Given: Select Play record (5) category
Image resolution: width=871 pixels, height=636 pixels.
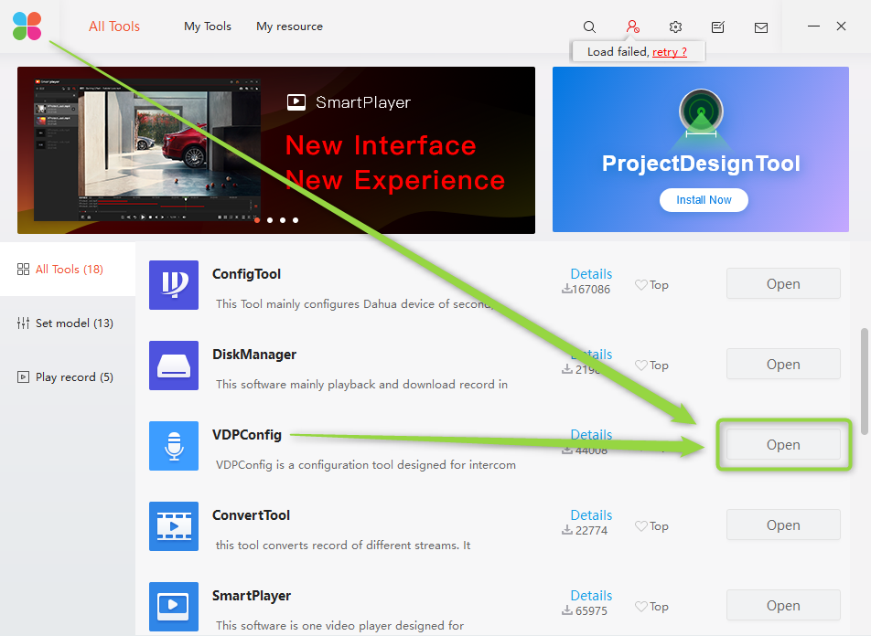Looking at the screenshot, I should click(x=68, y=376).
